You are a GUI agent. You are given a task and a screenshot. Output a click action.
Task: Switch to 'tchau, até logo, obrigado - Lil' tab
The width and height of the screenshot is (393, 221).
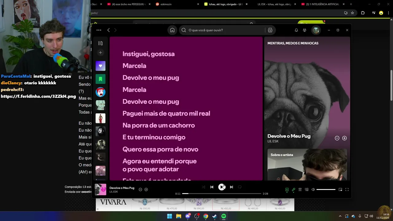pos(226,4)
